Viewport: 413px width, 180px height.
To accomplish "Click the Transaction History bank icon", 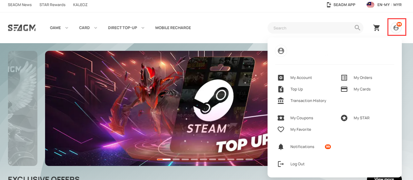I will point(281,101).
